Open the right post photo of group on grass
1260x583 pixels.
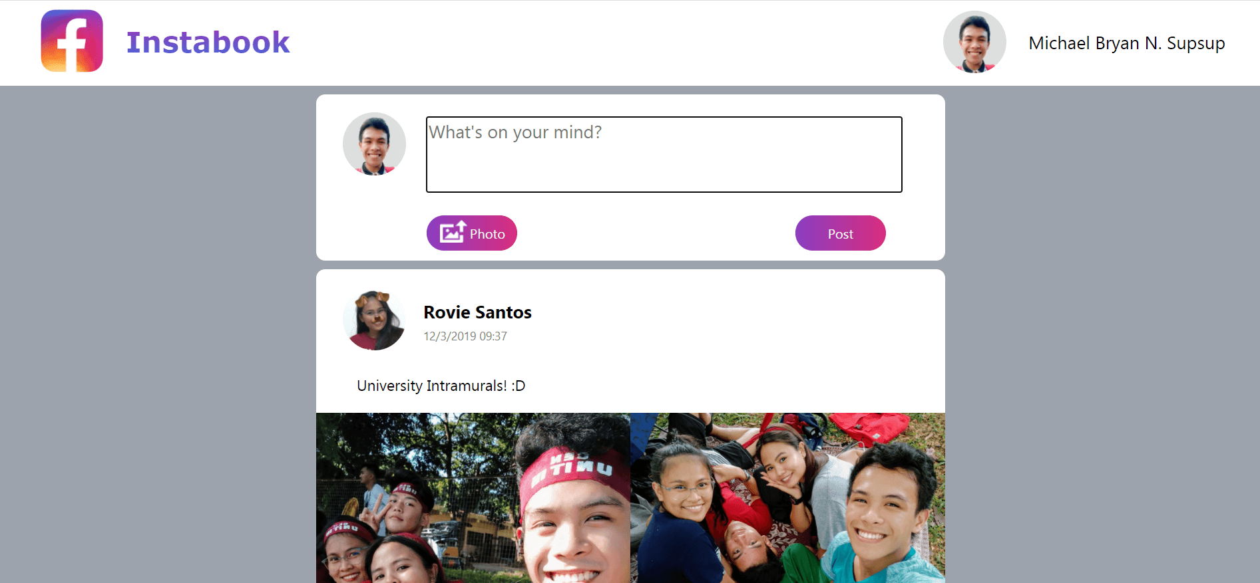click(787, 497)
